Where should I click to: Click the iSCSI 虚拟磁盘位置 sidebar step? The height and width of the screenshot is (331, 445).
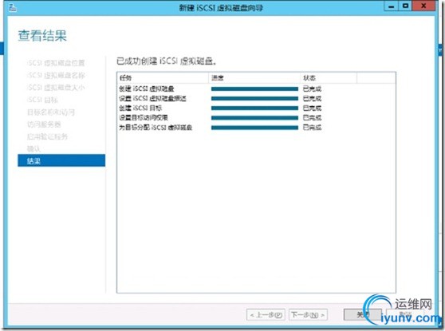click(56, 63)
